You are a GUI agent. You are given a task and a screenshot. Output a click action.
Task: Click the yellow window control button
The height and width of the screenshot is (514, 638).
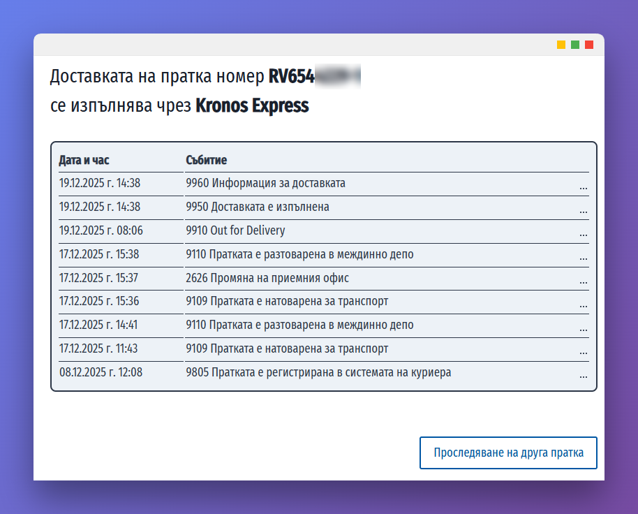(x=561, y=45)
